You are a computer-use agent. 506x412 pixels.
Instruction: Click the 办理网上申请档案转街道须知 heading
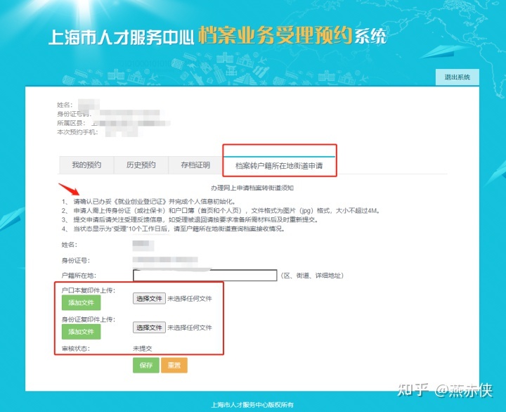tap(252, 188)
